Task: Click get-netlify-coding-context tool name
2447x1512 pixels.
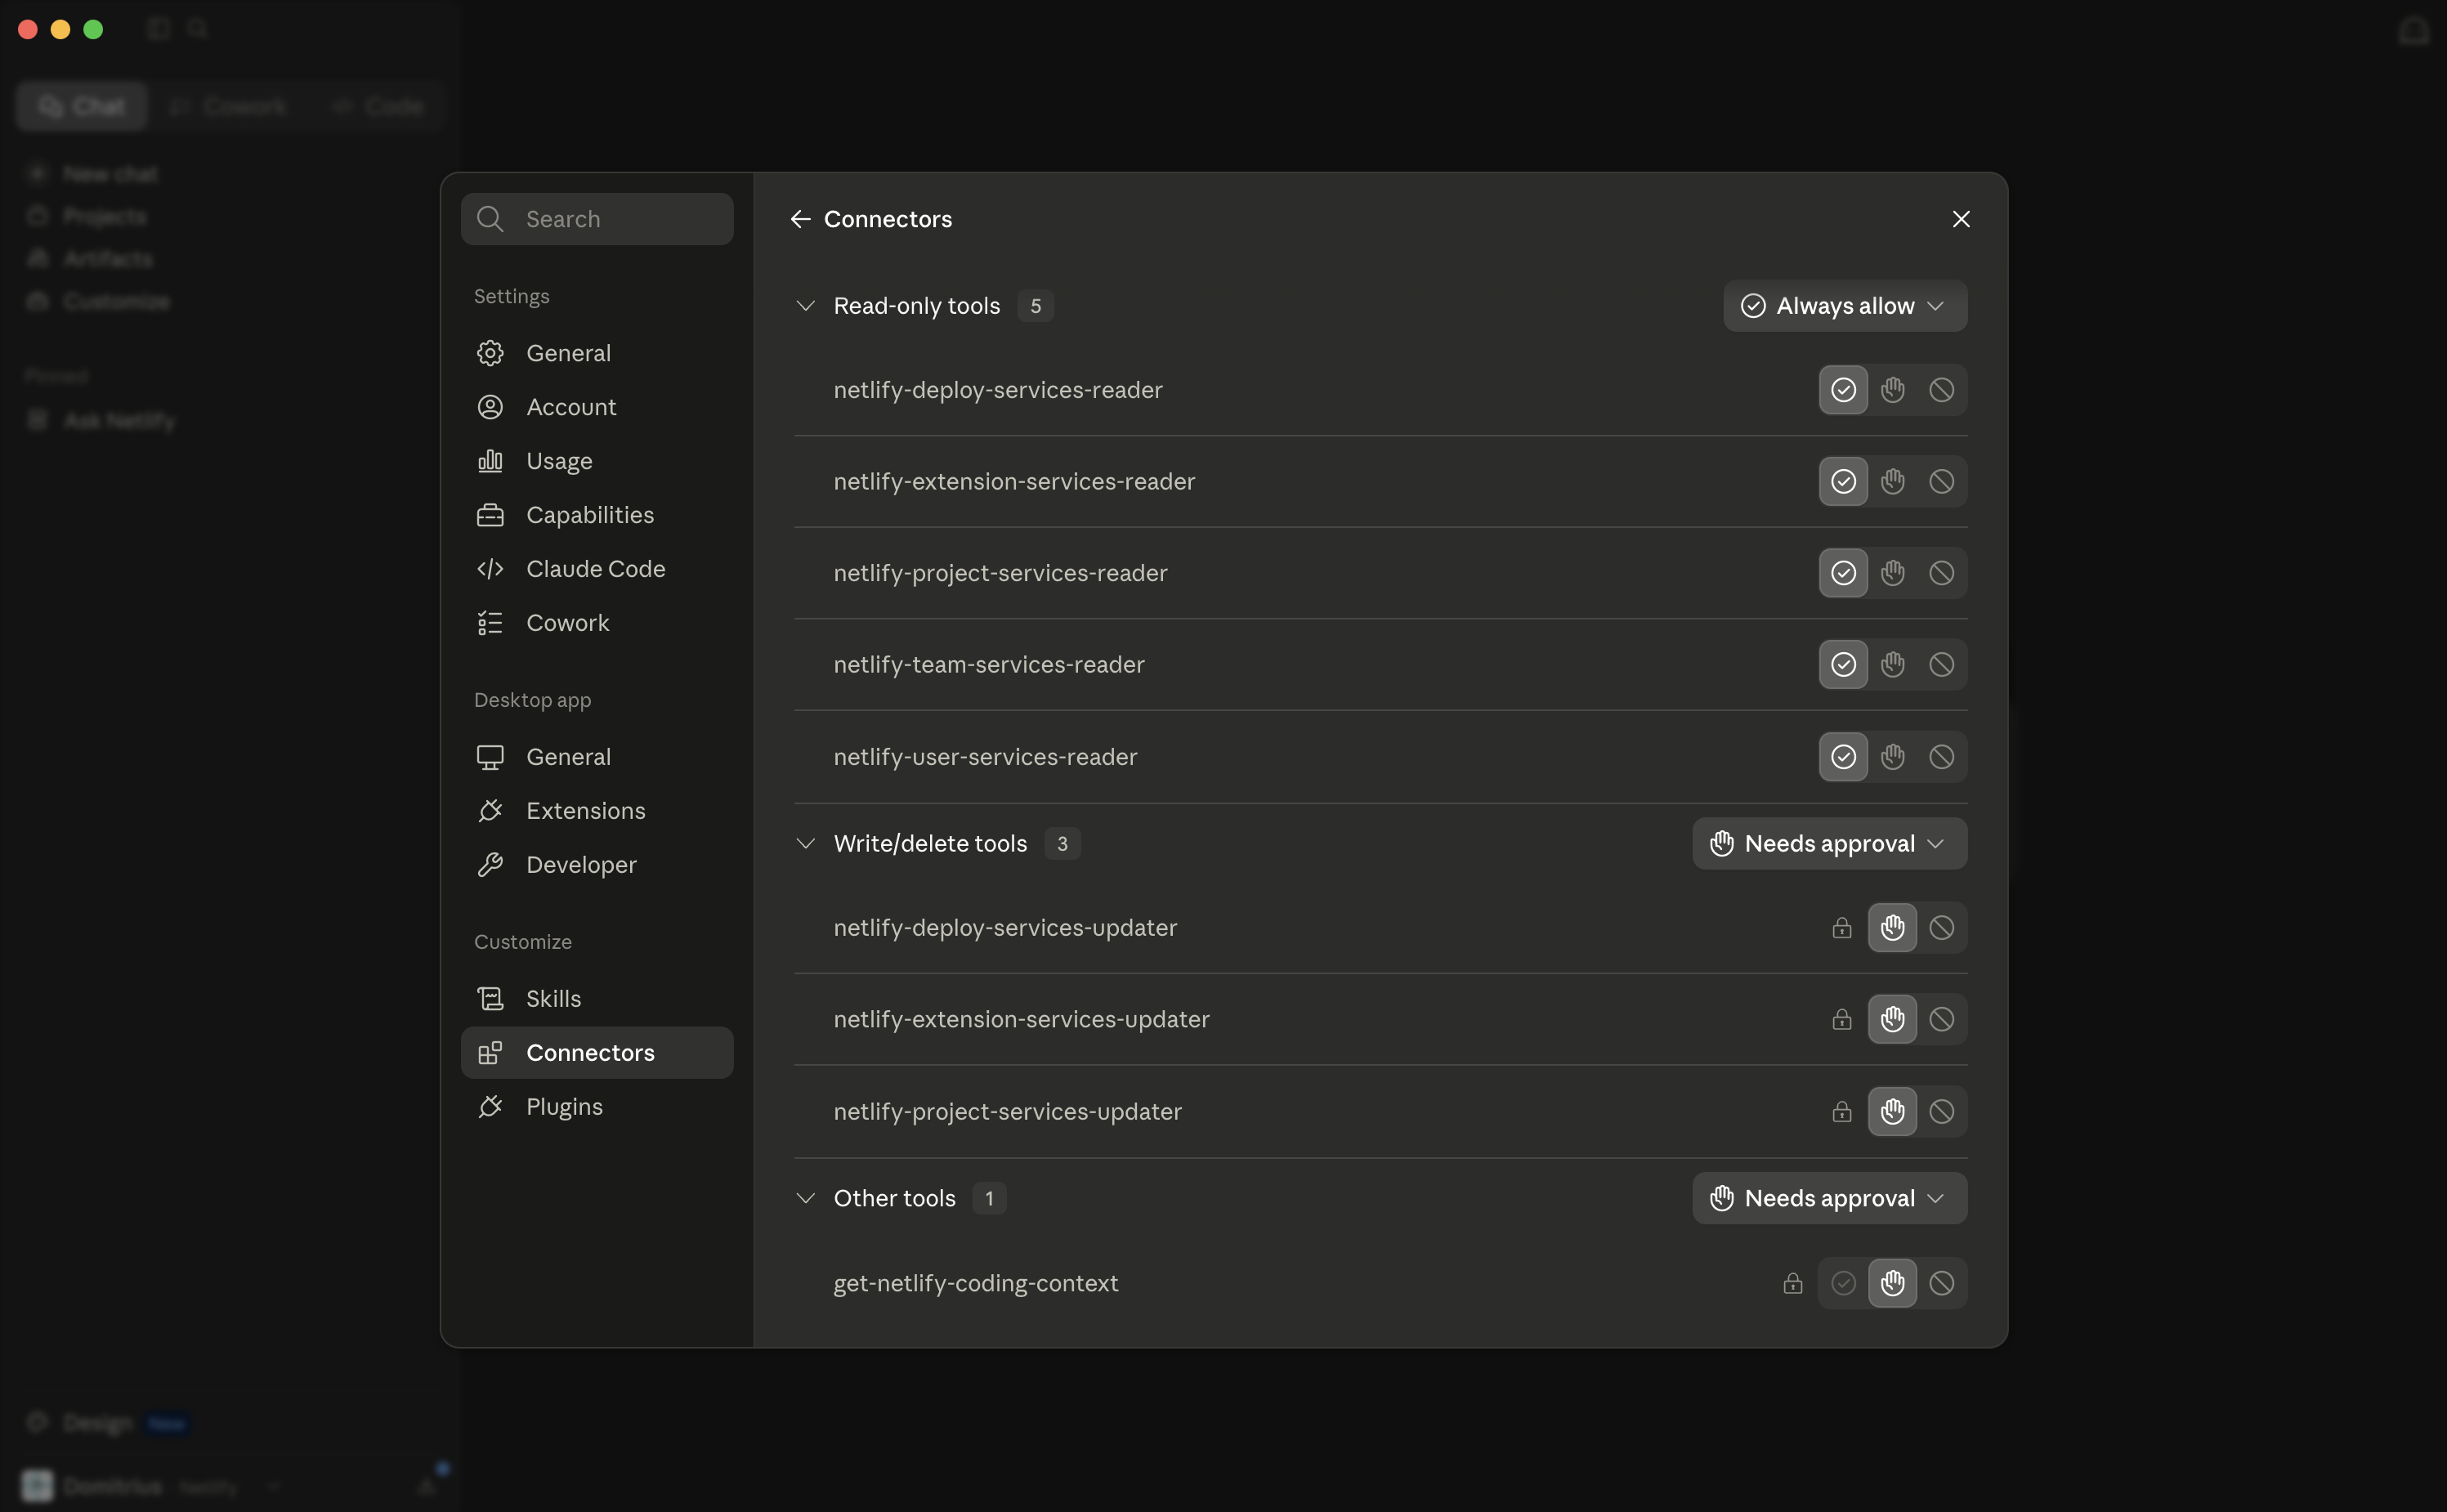Action: (x=976, y=1283)
